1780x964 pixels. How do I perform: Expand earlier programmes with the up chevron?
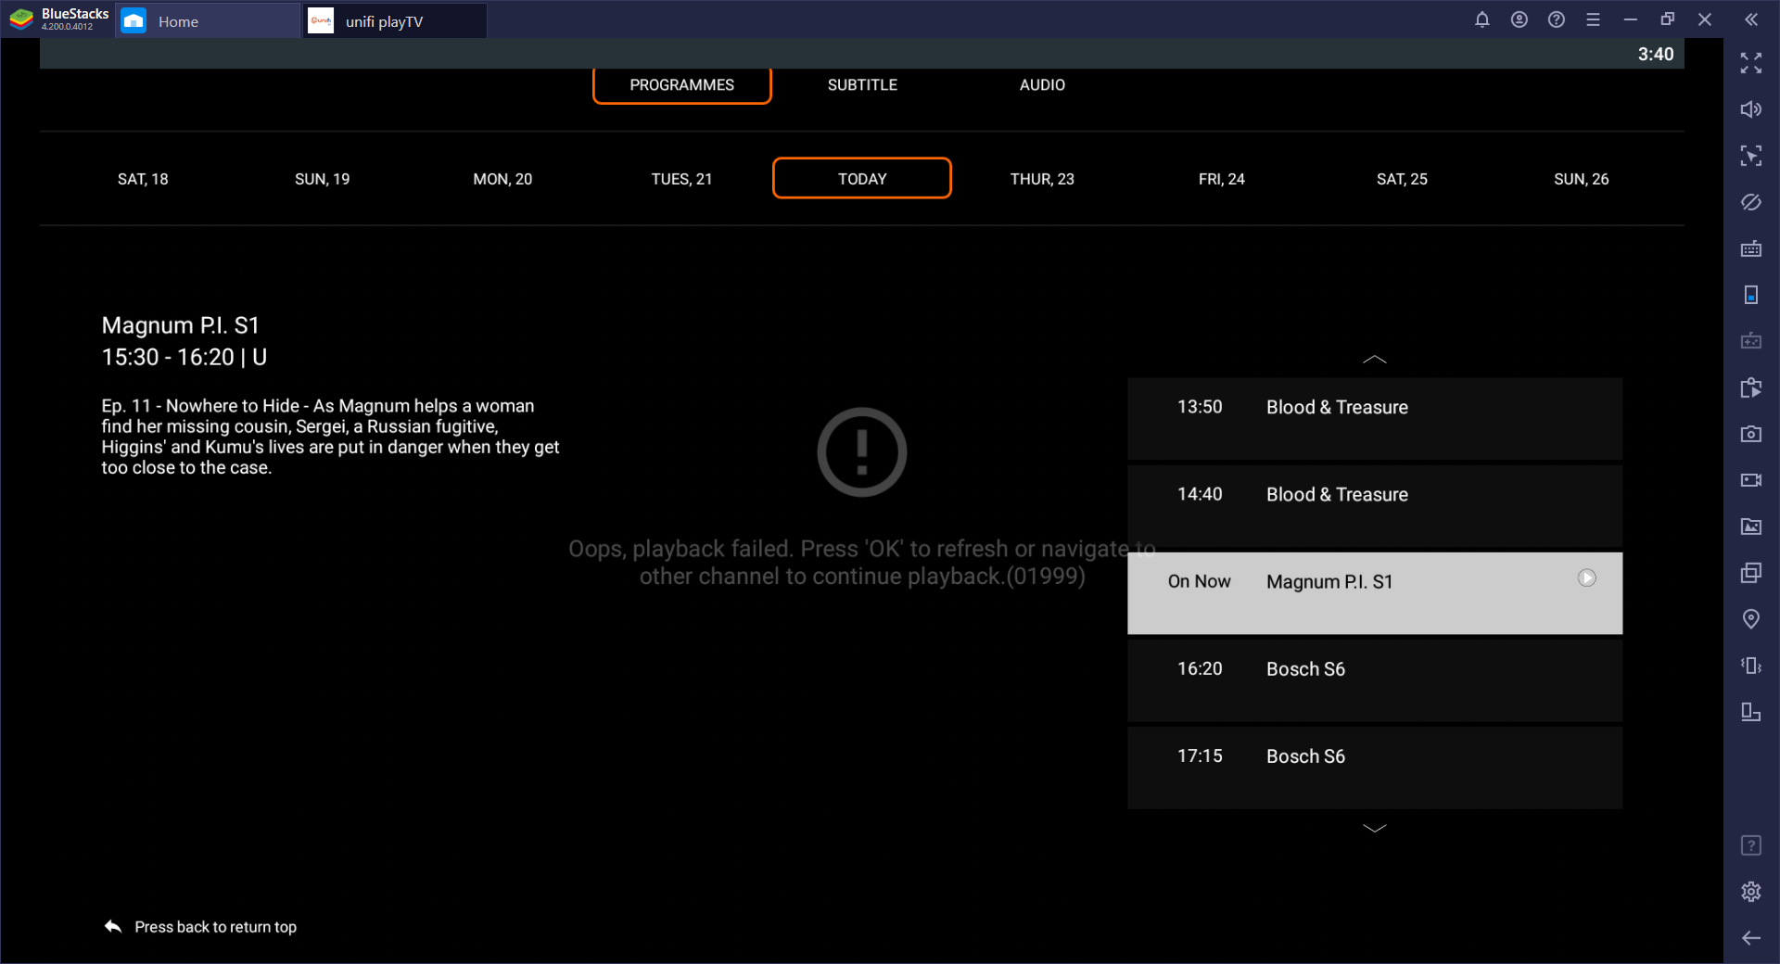(x=1375, y=360)
